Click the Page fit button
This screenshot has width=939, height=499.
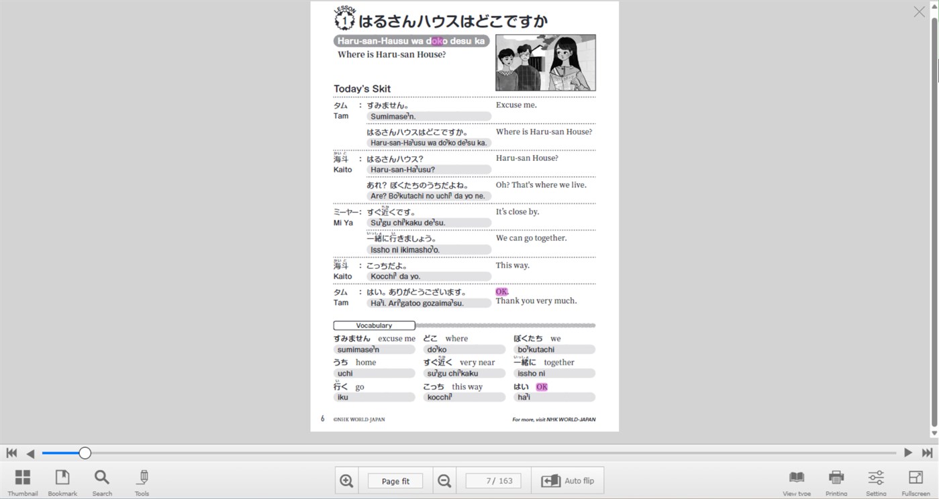(x=395, y=481)
